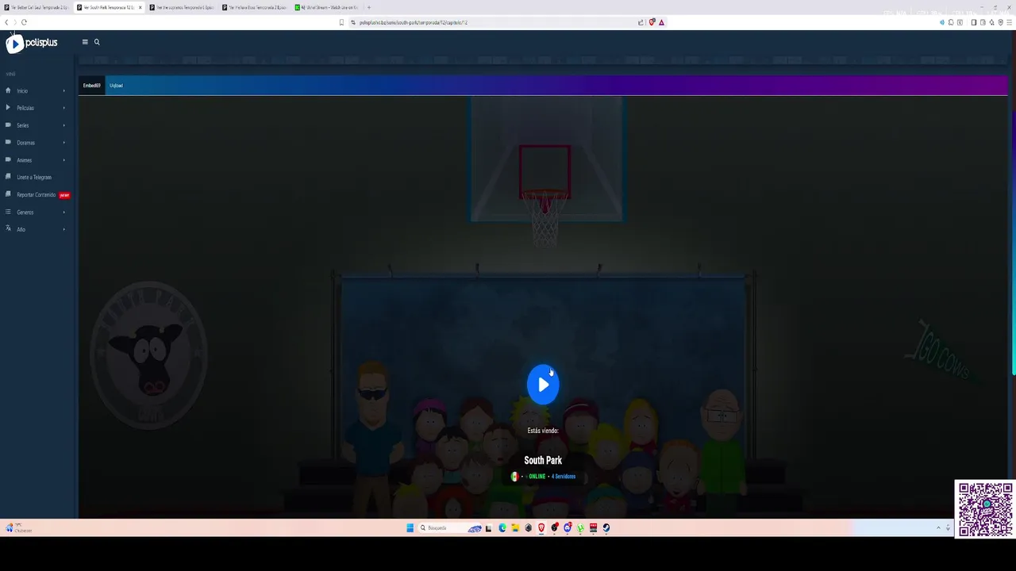Screen dimensions: 1016x571
Task: Open Generos in the sidebar
Action: pyautogui.click(x=25, y=213)
